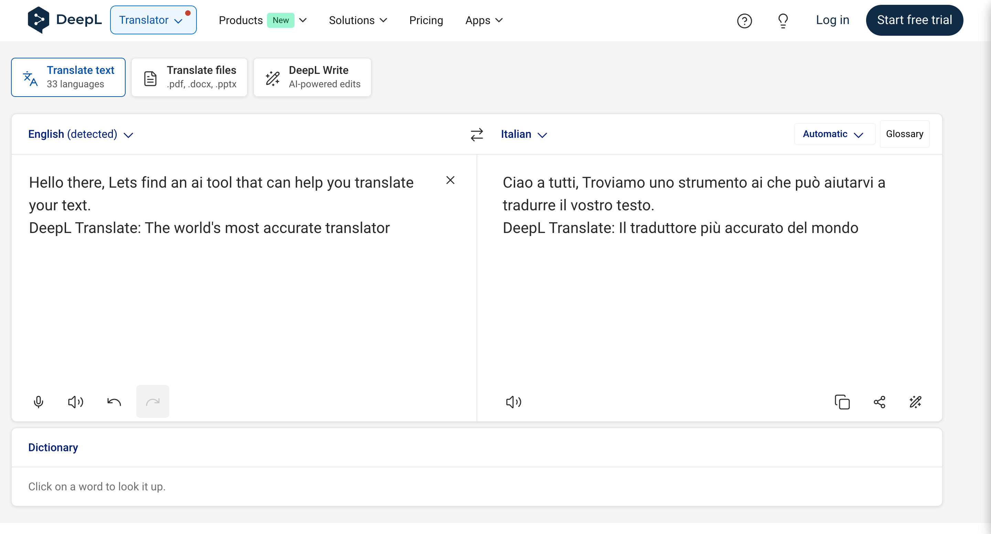Click the Dictionary heading
Viewport: 991px width, 534px height.
[x=53, y=447]
